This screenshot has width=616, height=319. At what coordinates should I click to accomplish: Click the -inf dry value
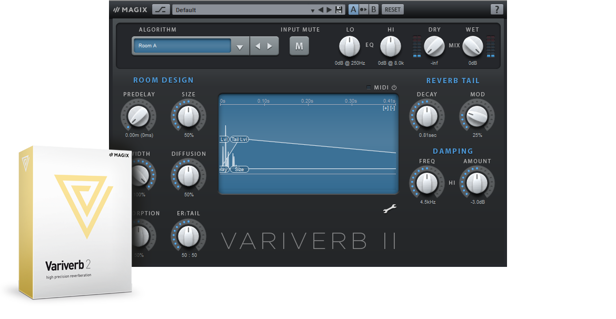click(x=434, y=63)
